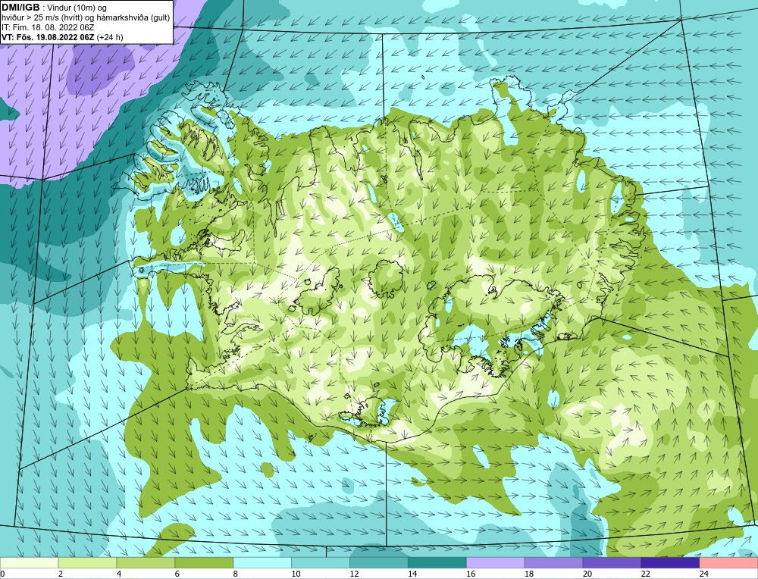Click the light teal 10–12 m/s legend swatch
758x579 pixels.
[x=321, y=562]
